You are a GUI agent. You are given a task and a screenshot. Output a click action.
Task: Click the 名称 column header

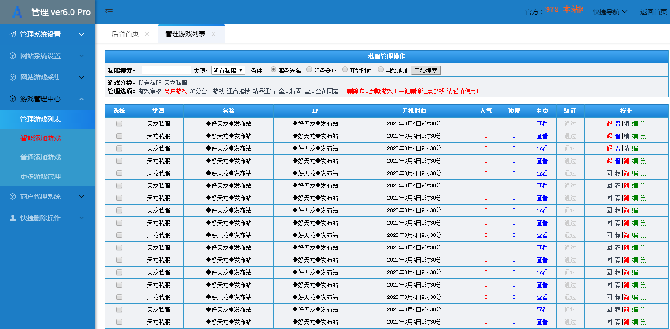click(x=228, y=111)
